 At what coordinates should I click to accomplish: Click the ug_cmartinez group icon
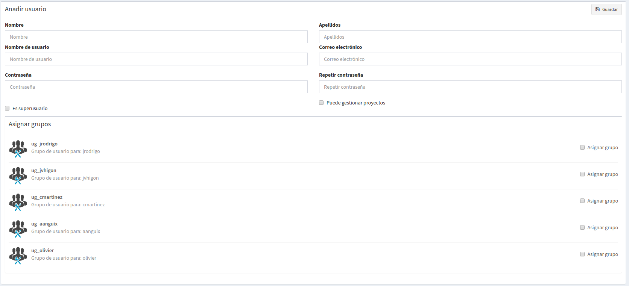click(18, 201)
